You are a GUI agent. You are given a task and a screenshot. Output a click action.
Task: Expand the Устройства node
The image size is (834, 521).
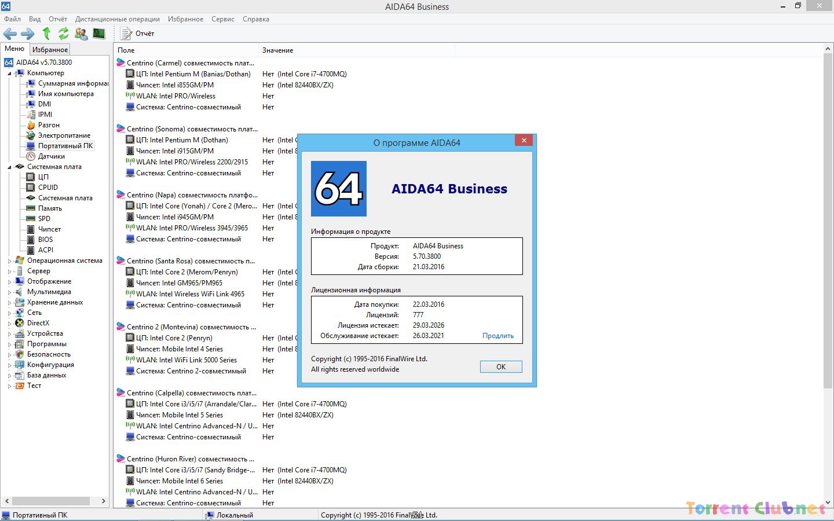[9, 334]
